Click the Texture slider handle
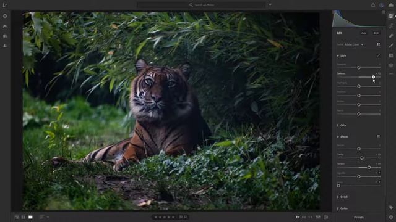The image size is (396, 222). pos(359,149)
